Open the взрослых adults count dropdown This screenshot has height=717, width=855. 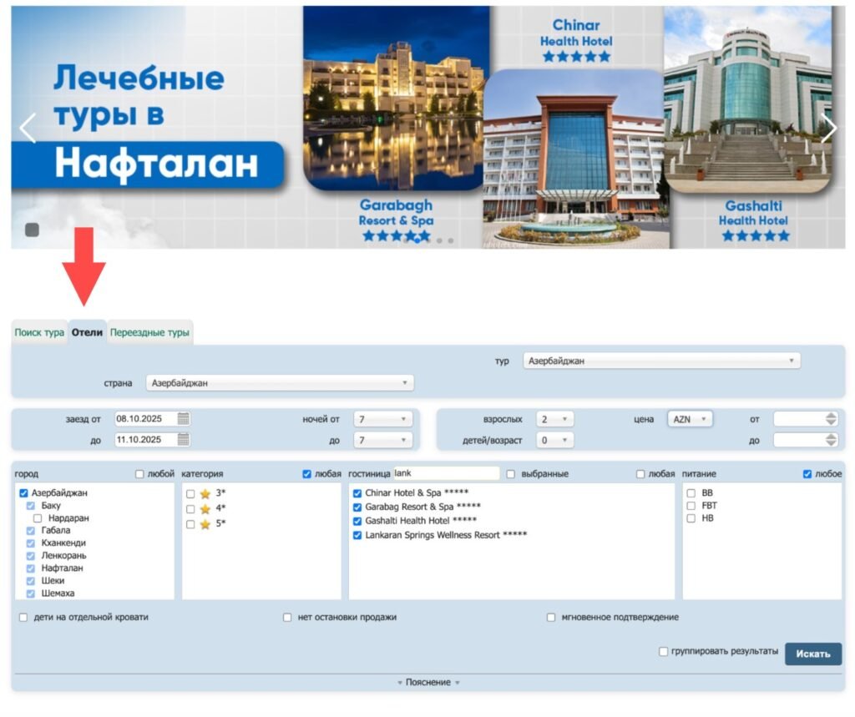(x=554, y=419)
